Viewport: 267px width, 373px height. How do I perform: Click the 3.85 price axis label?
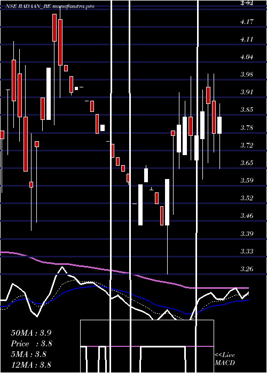[247, 110]
